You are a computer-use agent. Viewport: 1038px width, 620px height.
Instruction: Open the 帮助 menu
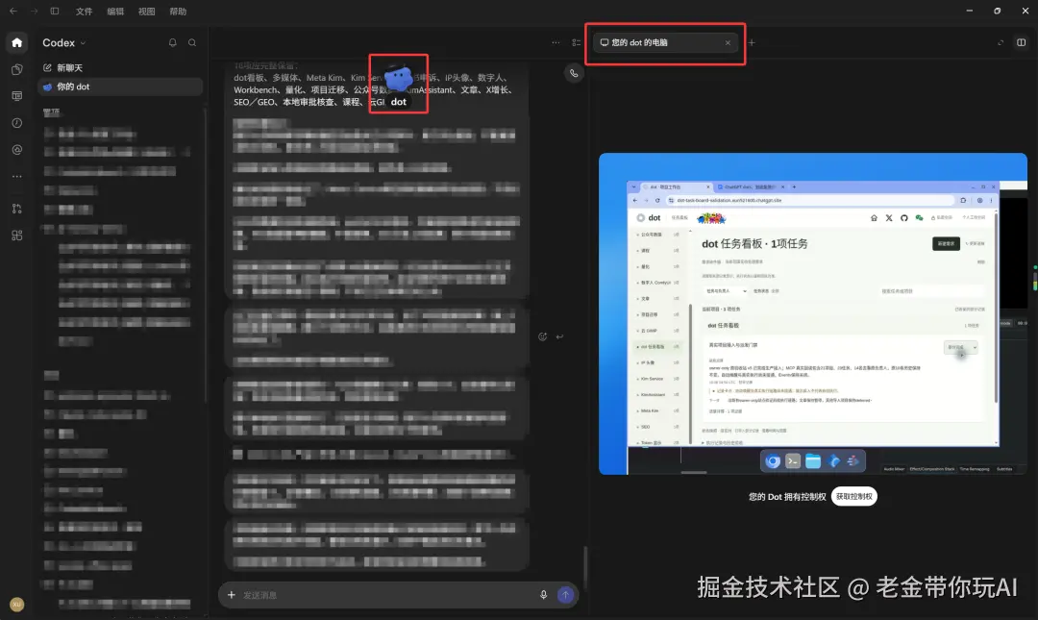[178, 12]
